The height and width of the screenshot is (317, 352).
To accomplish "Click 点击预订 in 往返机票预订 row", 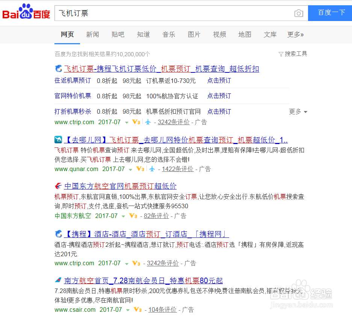I will pyautogui.click(x=219, y=81).
